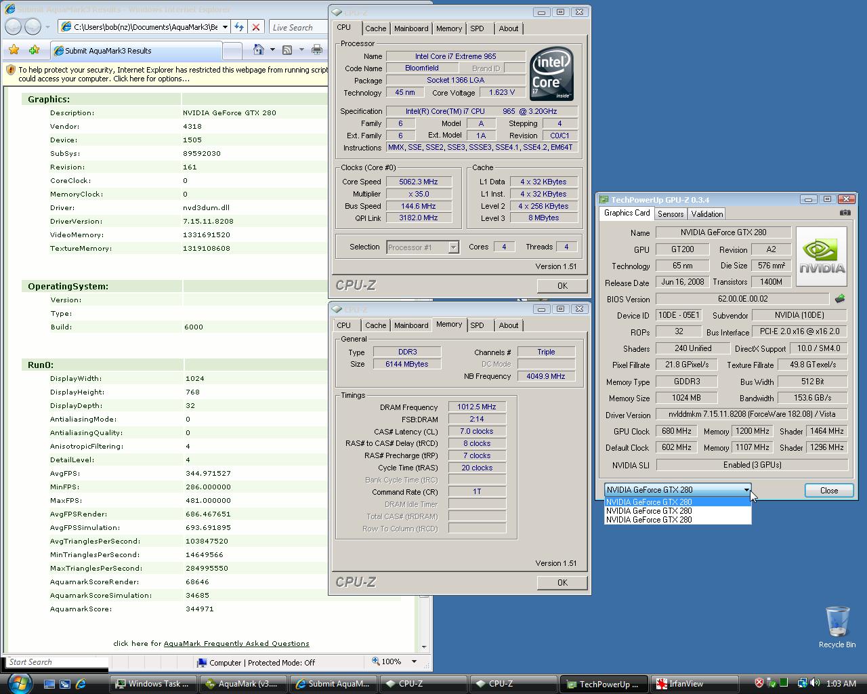Click the Print icon in IE toolbar

[316, 49]
